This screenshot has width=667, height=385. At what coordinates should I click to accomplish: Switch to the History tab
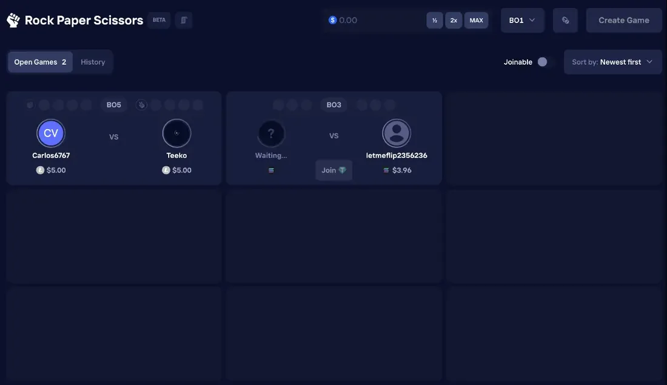93,62
